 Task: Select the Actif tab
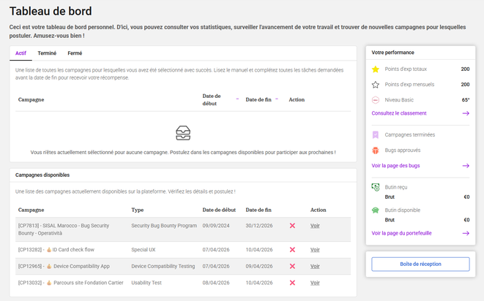pos(21,53)
